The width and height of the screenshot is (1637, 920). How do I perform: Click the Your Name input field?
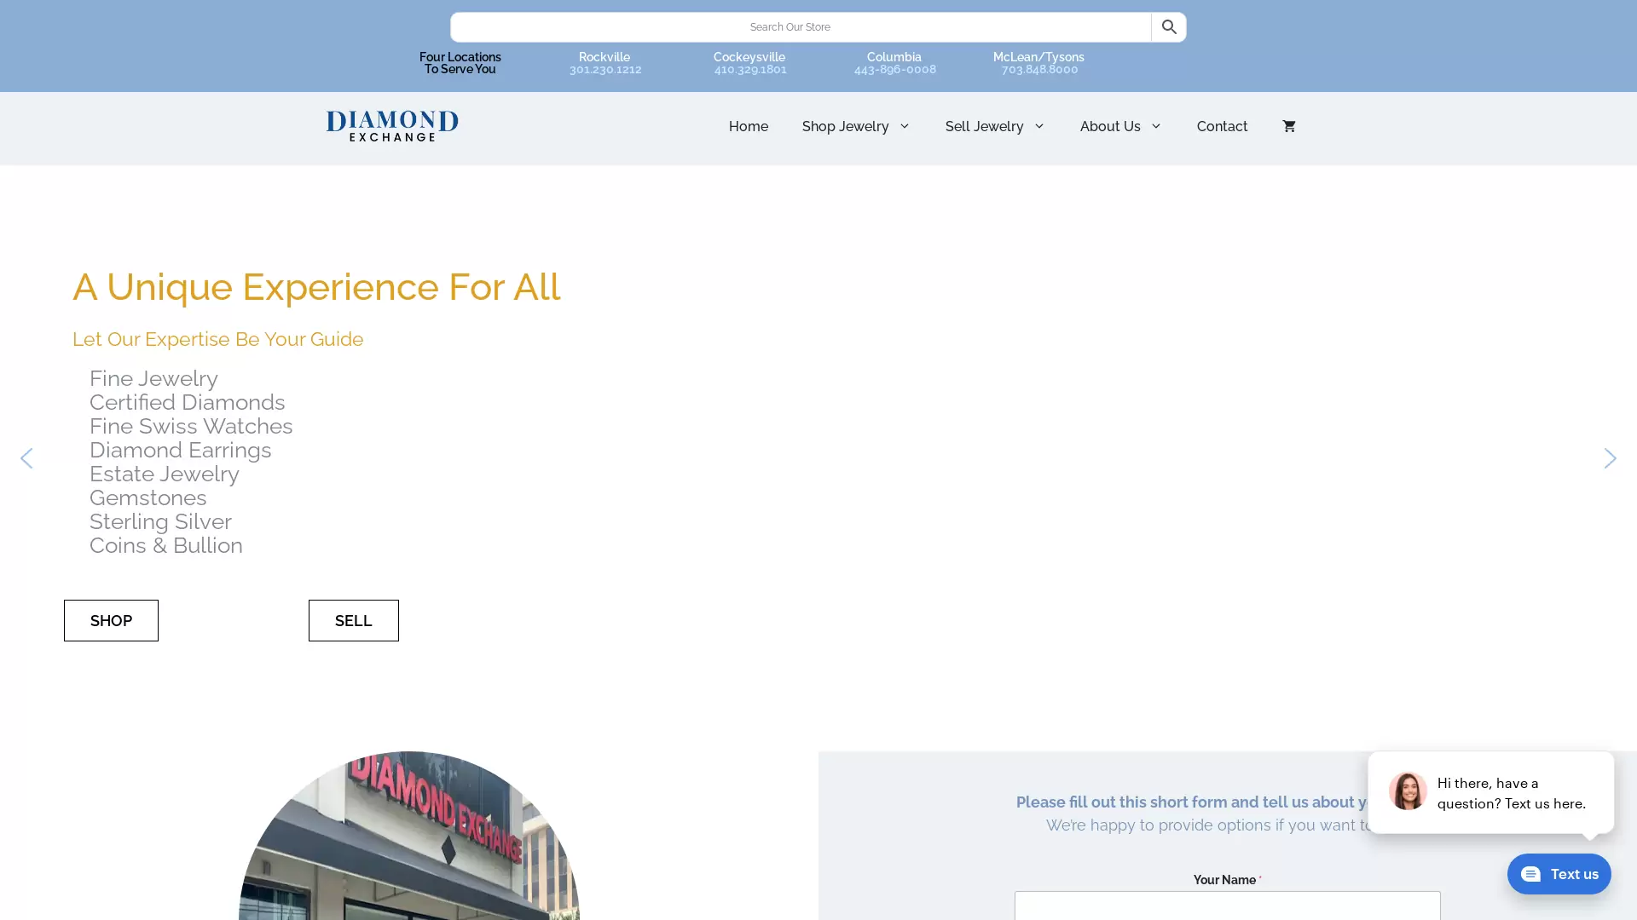(x=1226, y=906)
